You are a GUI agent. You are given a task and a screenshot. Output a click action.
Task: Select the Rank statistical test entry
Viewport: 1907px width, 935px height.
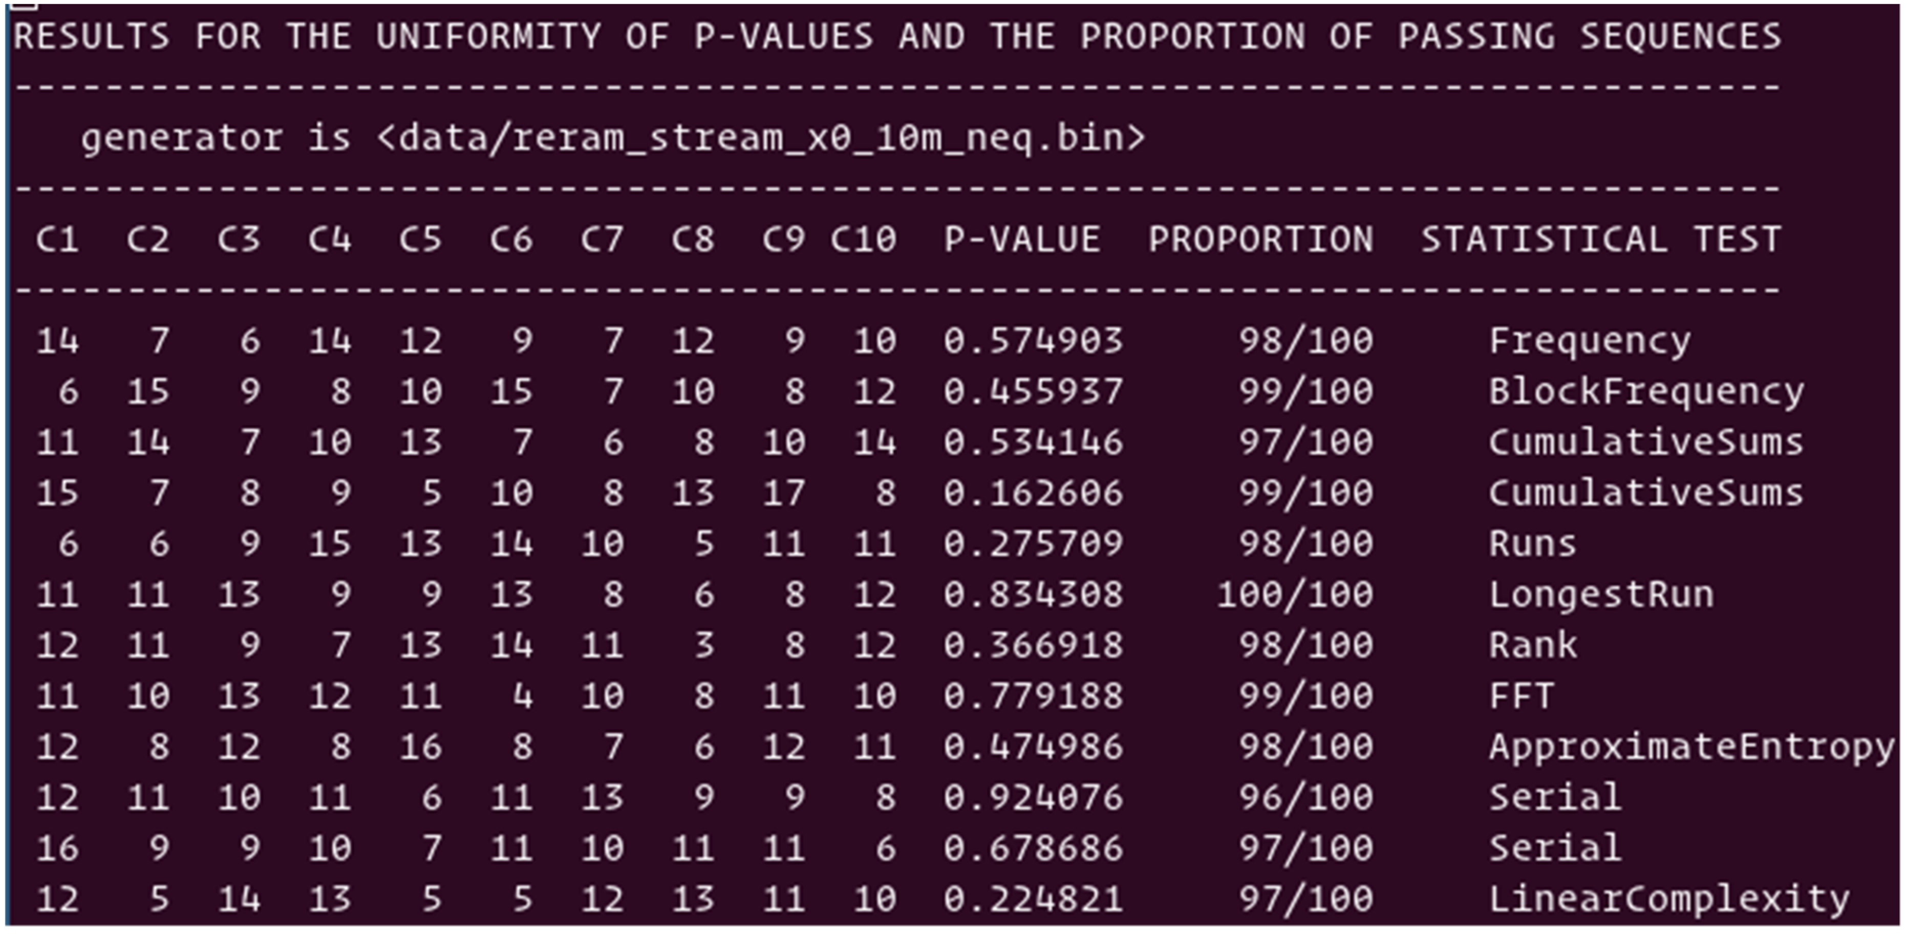[x=1532, y=644]
